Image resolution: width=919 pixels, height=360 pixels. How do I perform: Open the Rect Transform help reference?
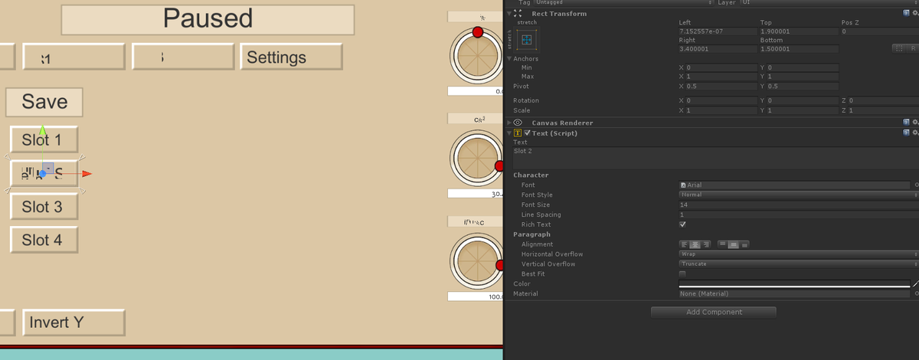click(x=906, y=14)
